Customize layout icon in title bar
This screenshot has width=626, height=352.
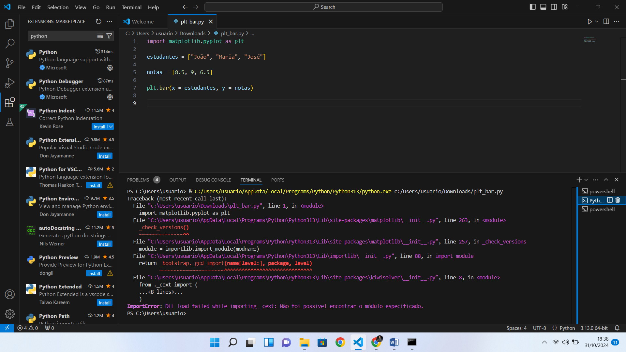point(565,7)
